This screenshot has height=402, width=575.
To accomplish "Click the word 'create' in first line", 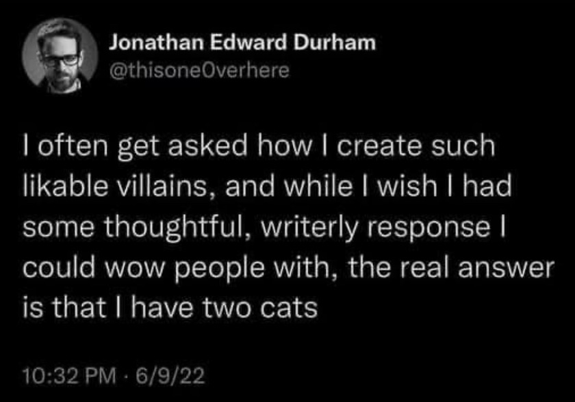I will pyautogui.click(x=379, y=146).
